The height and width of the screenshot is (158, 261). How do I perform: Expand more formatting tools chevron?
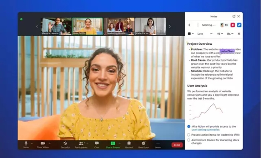pyautogui.click(x=239, y=33)
